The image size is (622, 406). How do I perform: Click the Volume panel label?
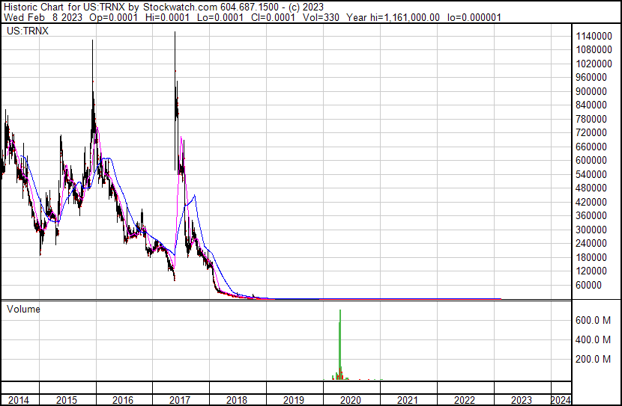pyautogui.click(x=23, y=309)
